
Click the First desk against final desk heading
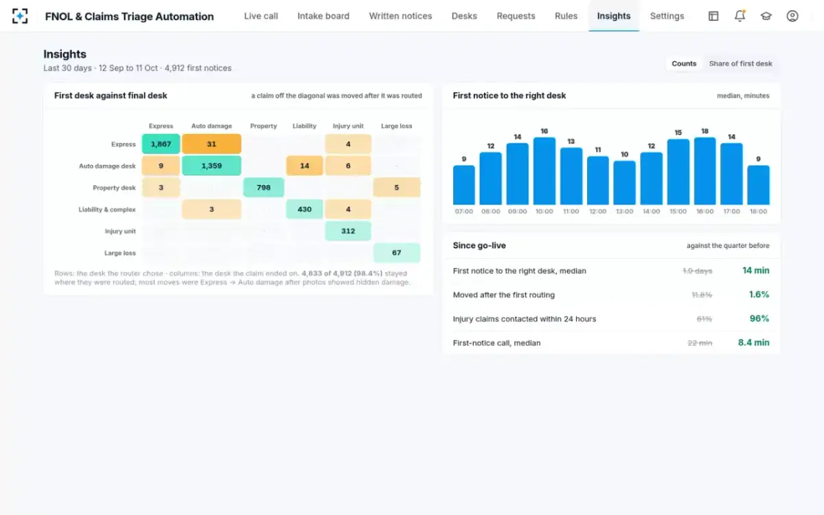coord(111,95)
